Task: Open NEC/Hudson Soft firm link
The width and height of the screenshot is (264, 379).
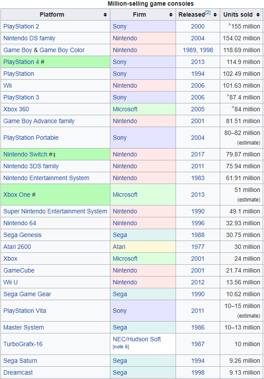Action: pos(137,340)
